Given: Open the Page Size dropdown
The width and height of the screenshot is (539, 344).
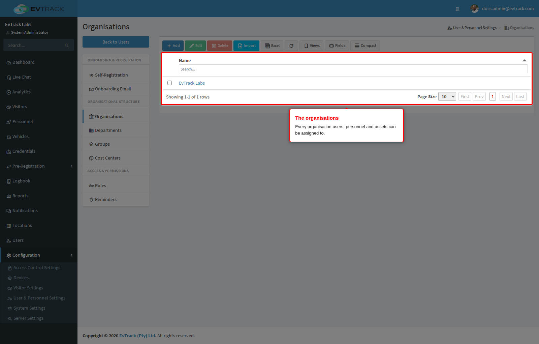Looking at the screenshot, I should [447, 97].
